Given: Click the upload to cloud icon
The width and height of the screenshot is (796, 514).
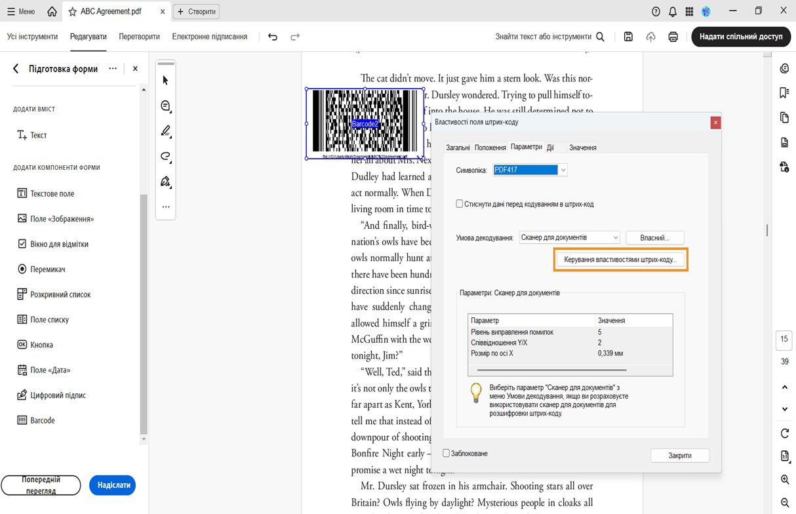Looking at the screenshot, I should coord(650,37).
